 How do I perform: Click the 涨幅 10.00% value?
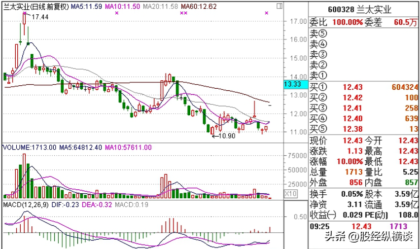[x=350, y=162]
